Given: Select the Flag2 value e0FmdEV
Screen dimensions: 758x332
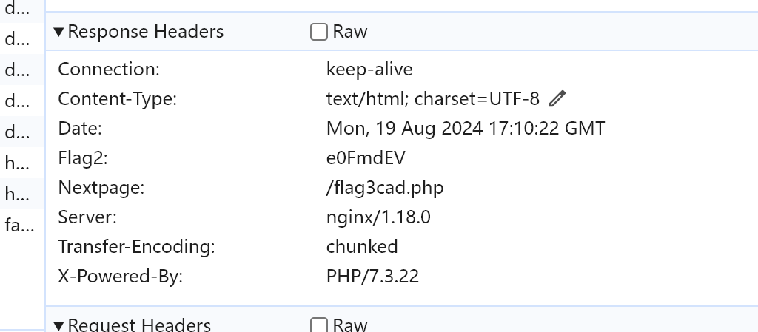Looking at the screenshot, I should (366, 158).
